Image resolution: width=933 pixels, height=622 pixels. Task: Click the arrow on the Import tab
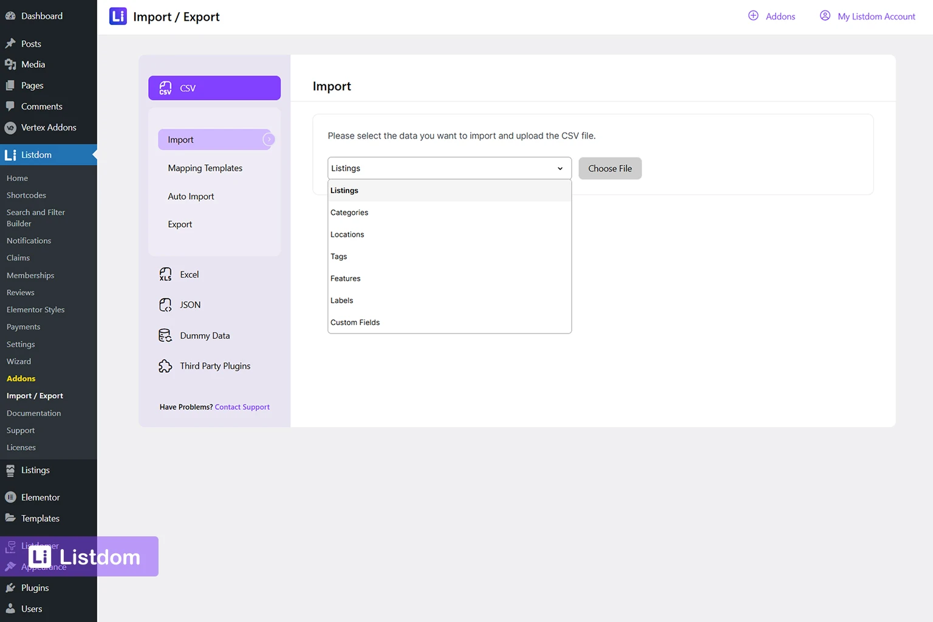coord(268,140)
